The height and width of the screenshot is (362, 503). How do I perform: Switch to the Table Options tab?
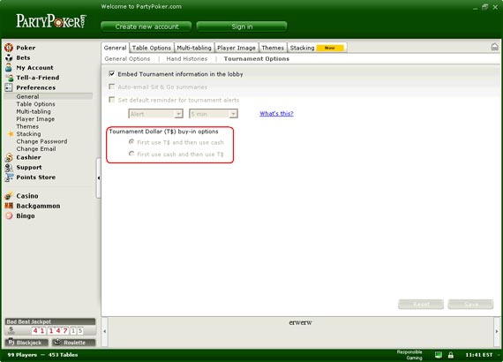[152, 48]
